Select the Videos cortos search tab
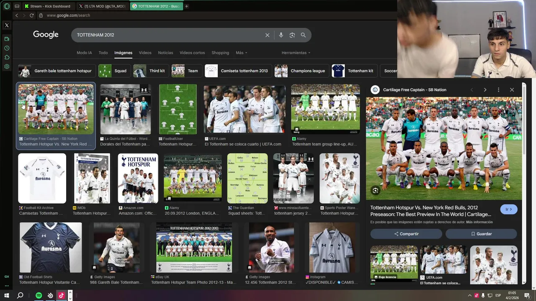Screen dimensions: 536x301 pos(192,53)
